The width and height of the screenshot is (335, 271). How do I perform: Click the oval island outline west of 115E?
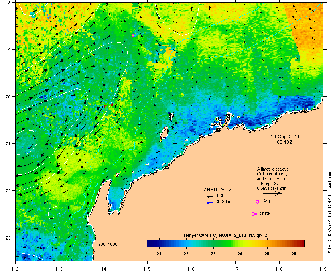coord(164,133)
